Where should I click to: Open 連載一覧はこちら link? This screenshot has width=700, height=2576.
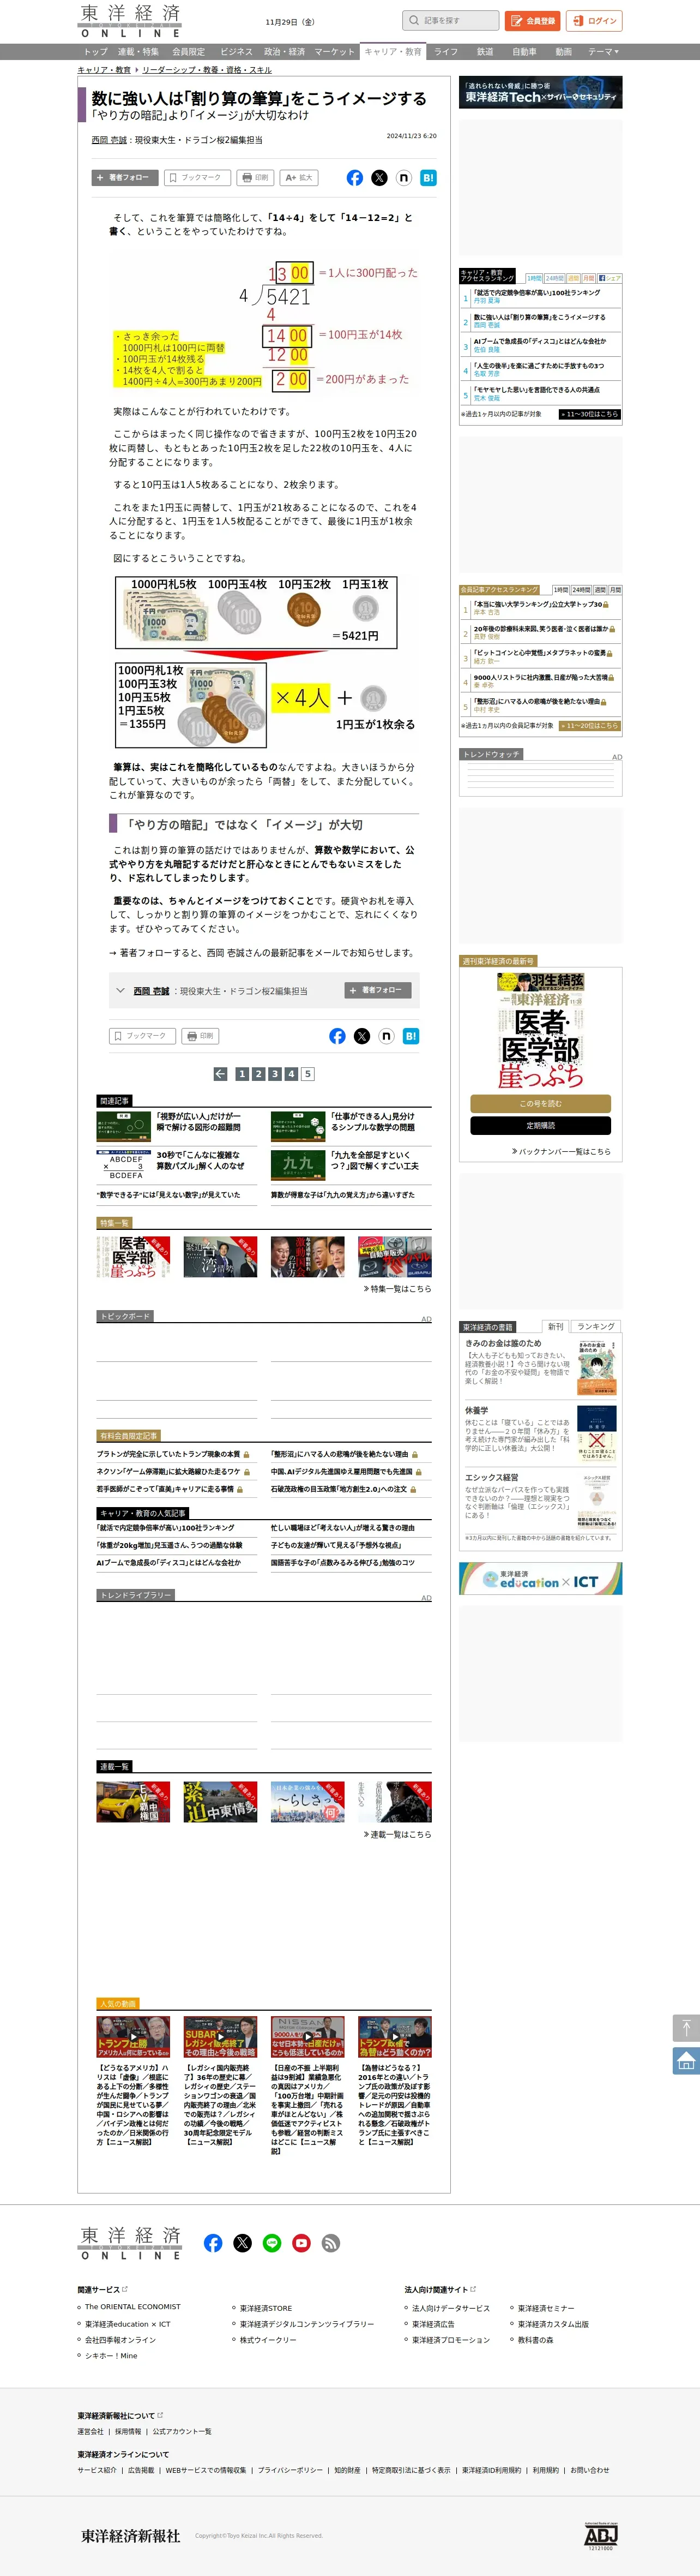[x=397, y=1835]
